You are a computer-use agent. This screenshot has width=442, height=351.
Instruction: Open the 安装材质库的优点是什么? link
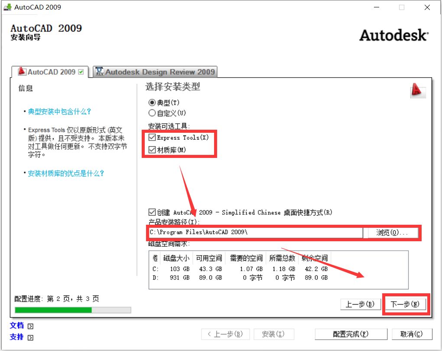[x=66, y=173]
